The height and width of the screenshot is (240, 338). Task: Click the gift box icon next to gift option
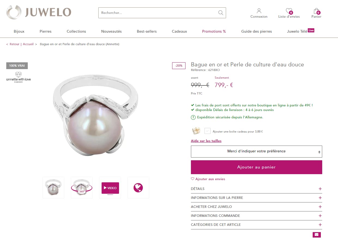pos(196,131)
